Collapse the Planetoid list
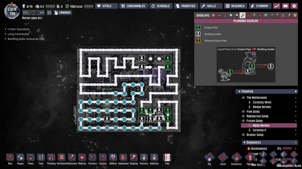302x169 pixels. pyautogui.click(x=239, y=91)
